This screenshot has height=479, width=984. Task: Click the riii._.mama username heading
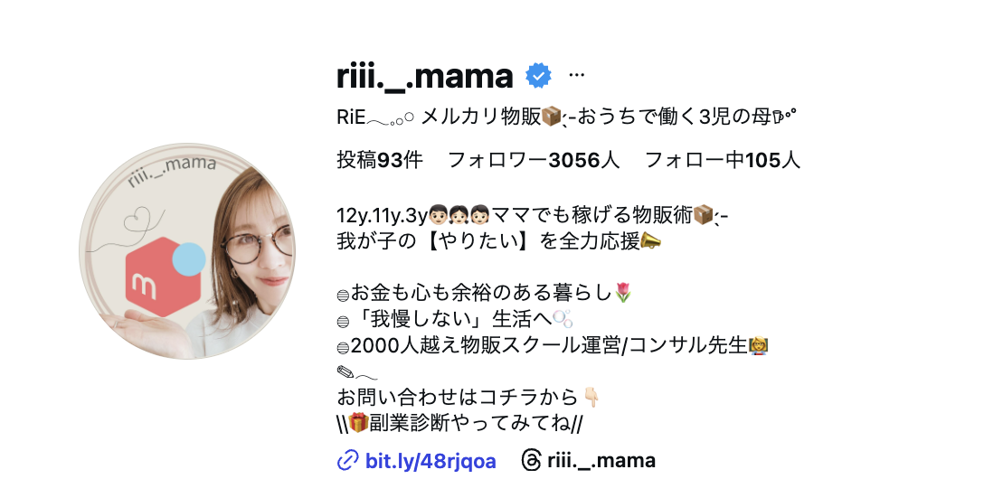coord(425,76)
